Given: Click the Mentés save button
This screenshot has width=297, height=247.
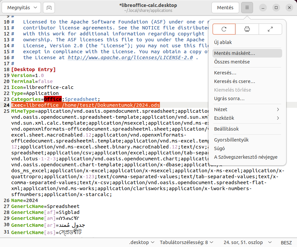Looking at the screenshot, I should [225, 8].
